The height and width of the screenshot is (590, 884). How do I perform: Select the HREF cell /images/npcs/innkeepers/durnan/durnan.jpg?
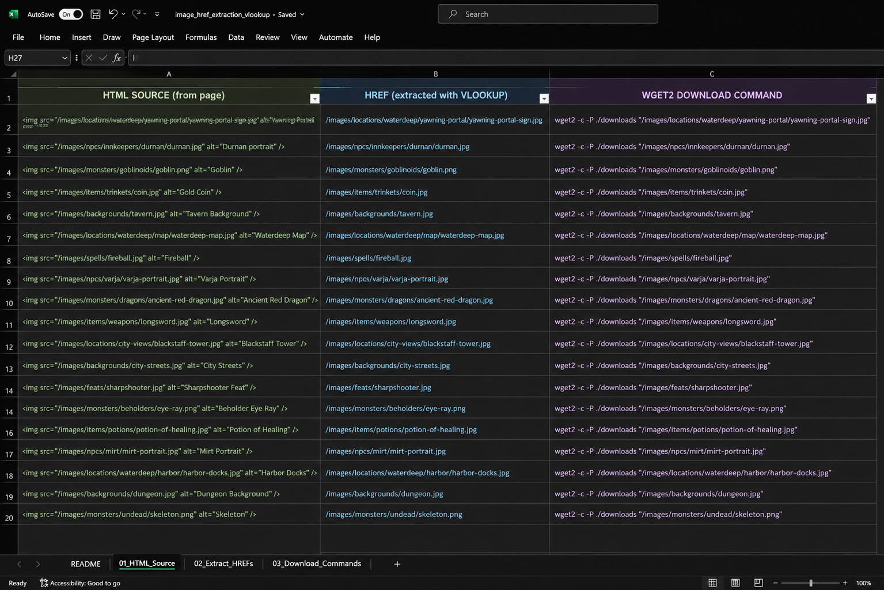click(x=435, y=146)
